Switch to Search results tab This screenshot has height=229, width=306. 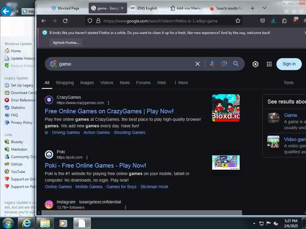226,8
